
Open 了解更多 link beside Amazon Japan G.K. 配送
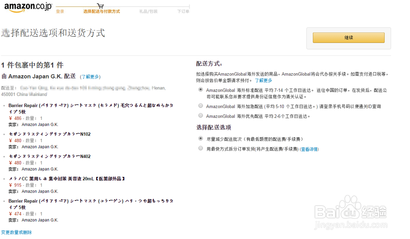click(x=90, y=77)
